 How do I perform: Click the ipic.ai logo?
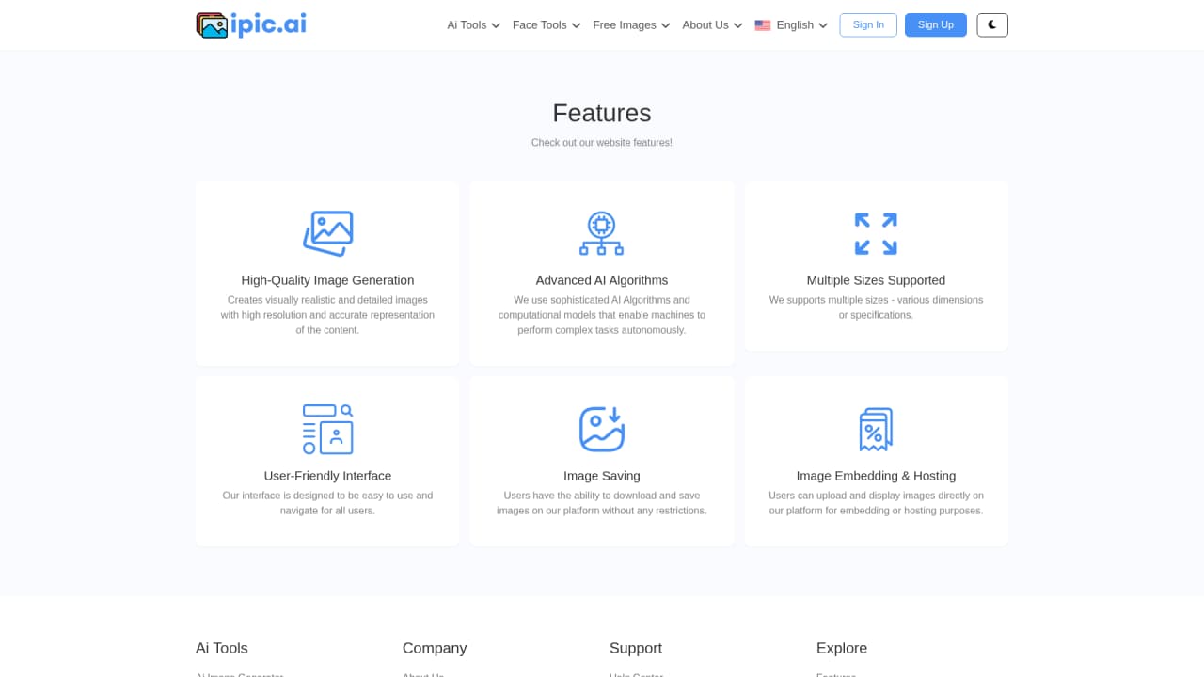coord(251,24)
